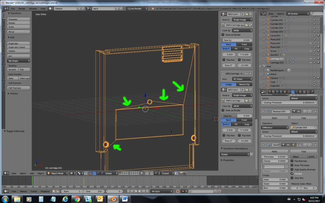325x203 pixels.
Task: Switch to Grease Pencil tool shelf tab
Action: point(4,72)
